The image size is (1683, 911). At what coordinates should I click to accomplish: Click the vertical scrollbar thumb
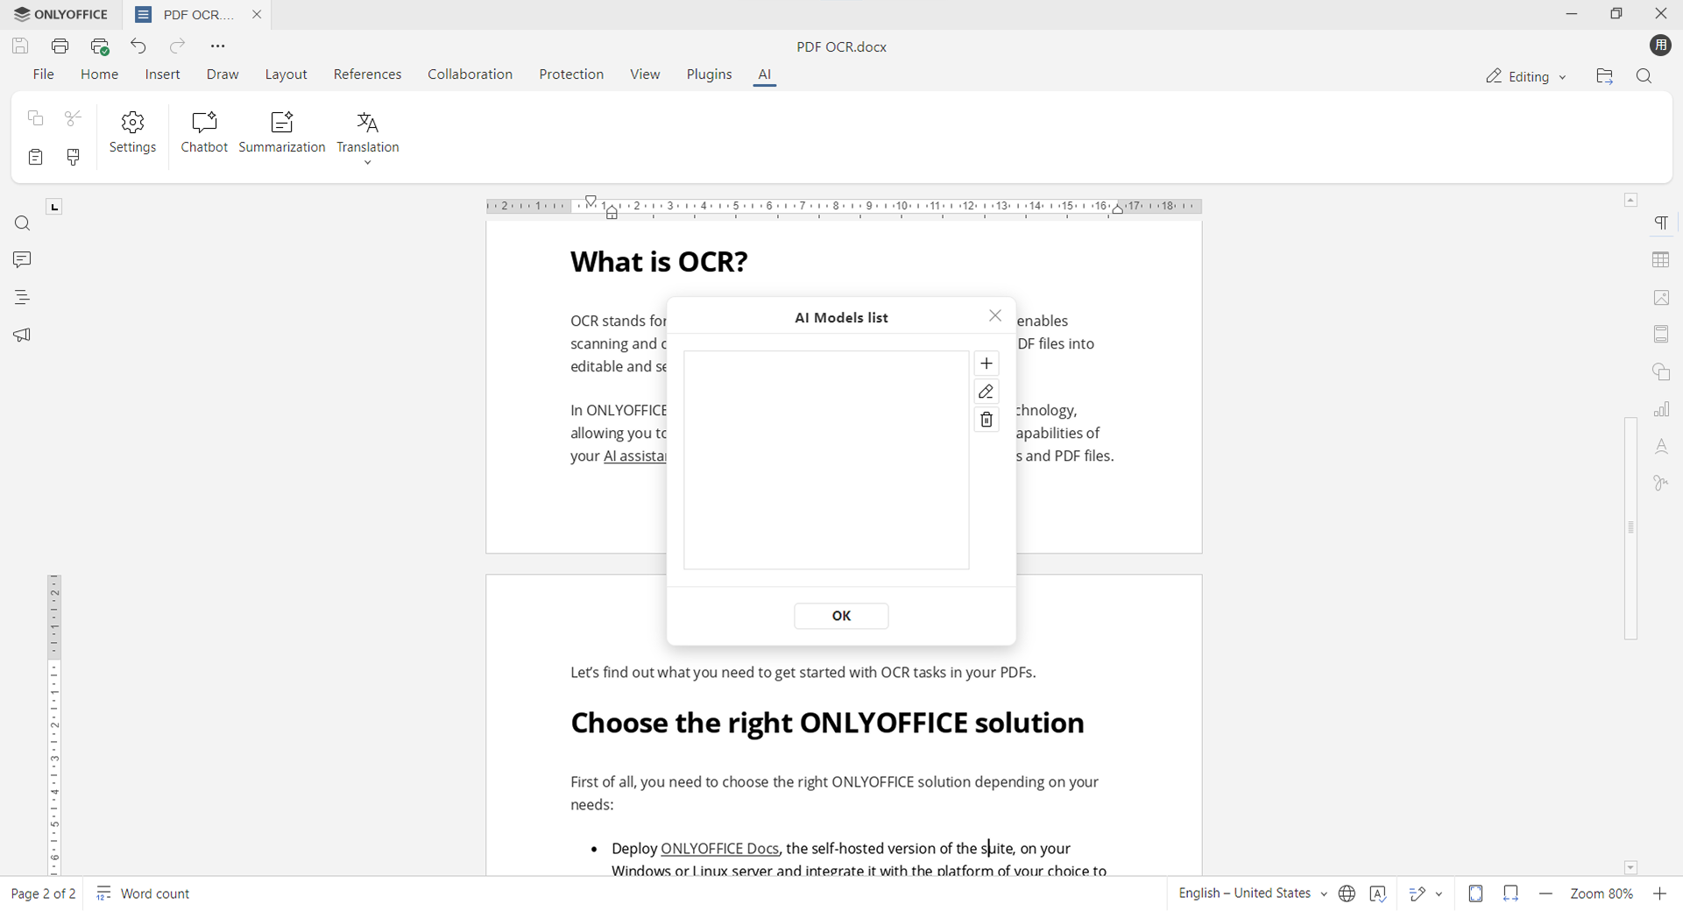pos(1630,528)
